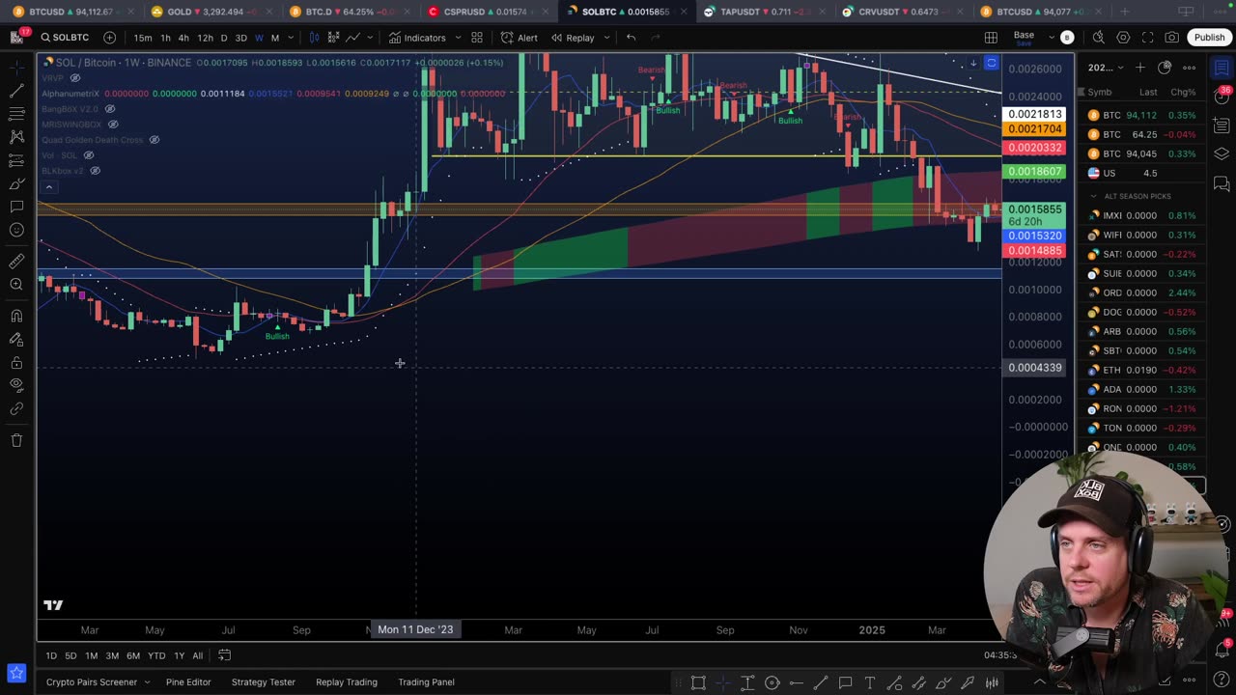Open the Indicators dialog
This screenshot has height=695, width=1236.
pos(417,38)
